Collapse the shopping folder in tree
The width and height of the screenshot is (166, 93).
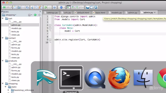point(3,83)
